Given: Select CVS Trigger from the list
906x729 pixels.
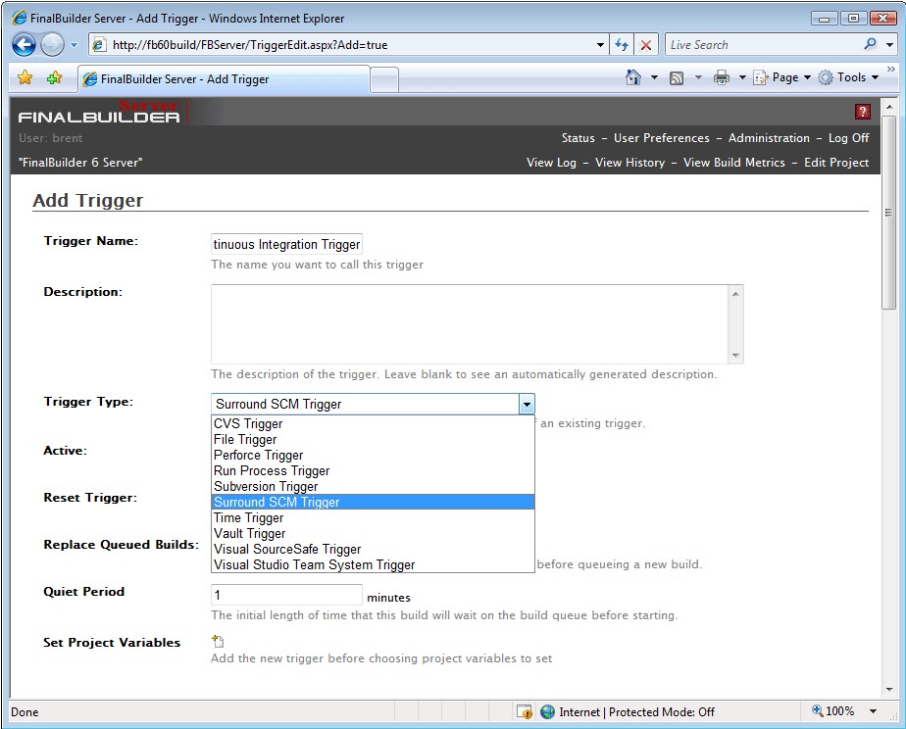Looking at the screenshot, I should click(373, 423).
